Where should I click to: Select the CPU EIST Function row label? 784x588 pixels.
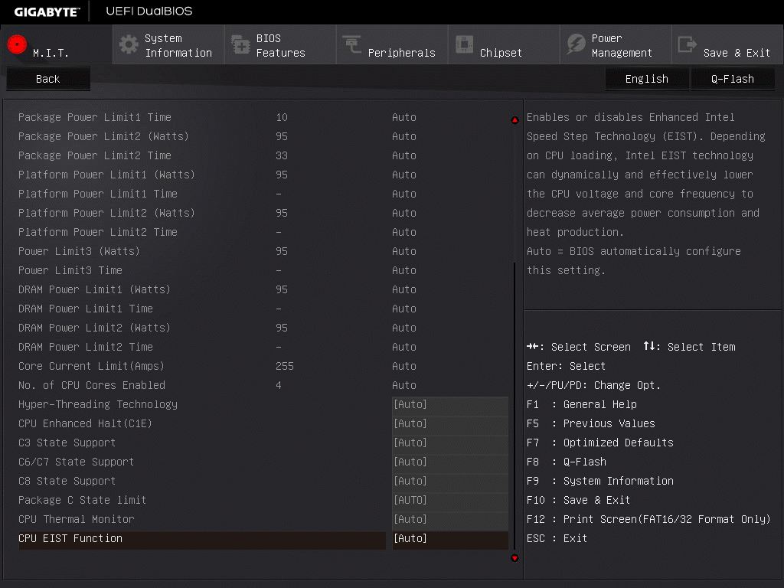[70, 538]
